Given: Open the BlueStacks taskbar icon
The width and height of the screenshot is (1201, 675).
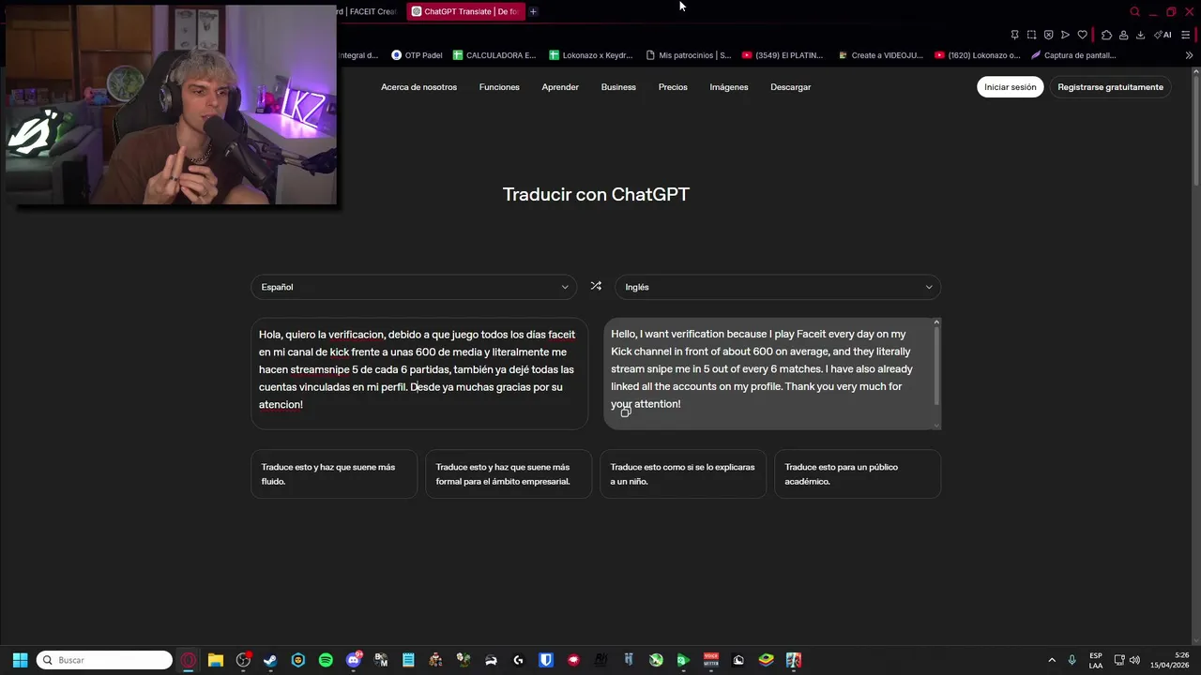Looking at the screenshot, I should [x=766, y=660].
